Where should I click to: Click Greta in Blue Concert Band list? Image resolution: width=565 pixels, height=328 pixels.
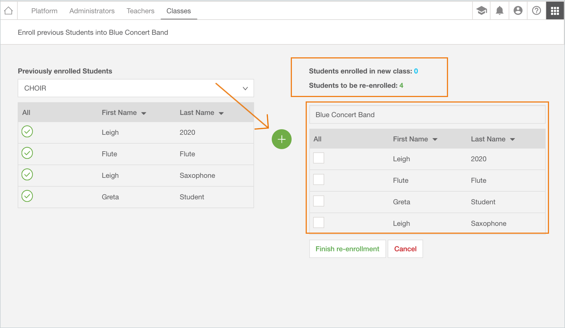point(402,202)
